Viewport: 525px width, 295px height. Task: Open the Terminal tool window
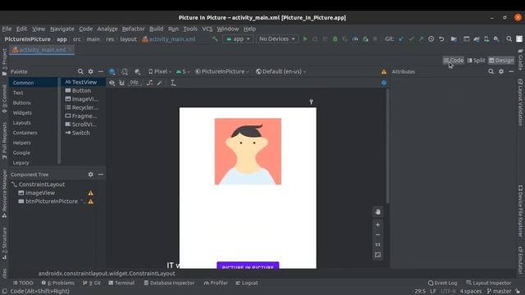(121, 283)
